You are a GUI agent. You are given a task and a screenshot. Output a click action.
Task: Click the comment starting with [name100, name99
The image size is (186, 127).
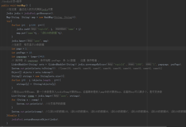coord(110,68)
